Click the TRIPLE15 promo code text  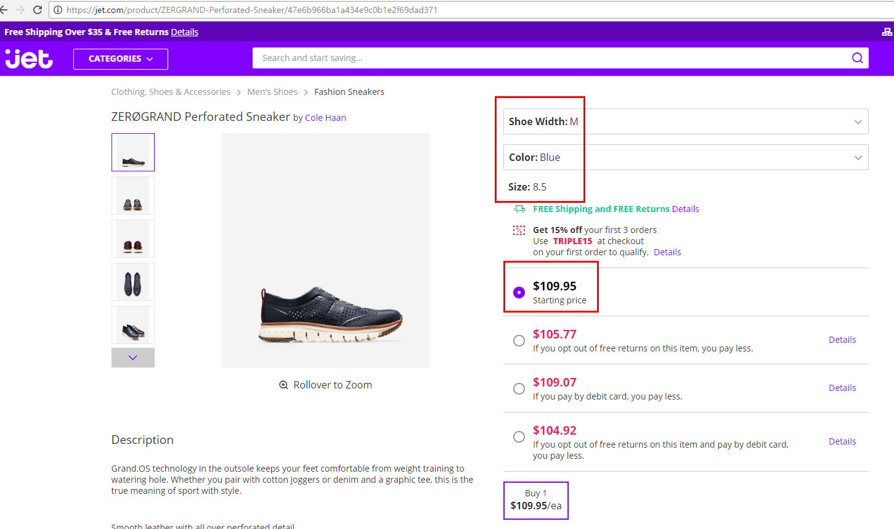tap(572, 241)
